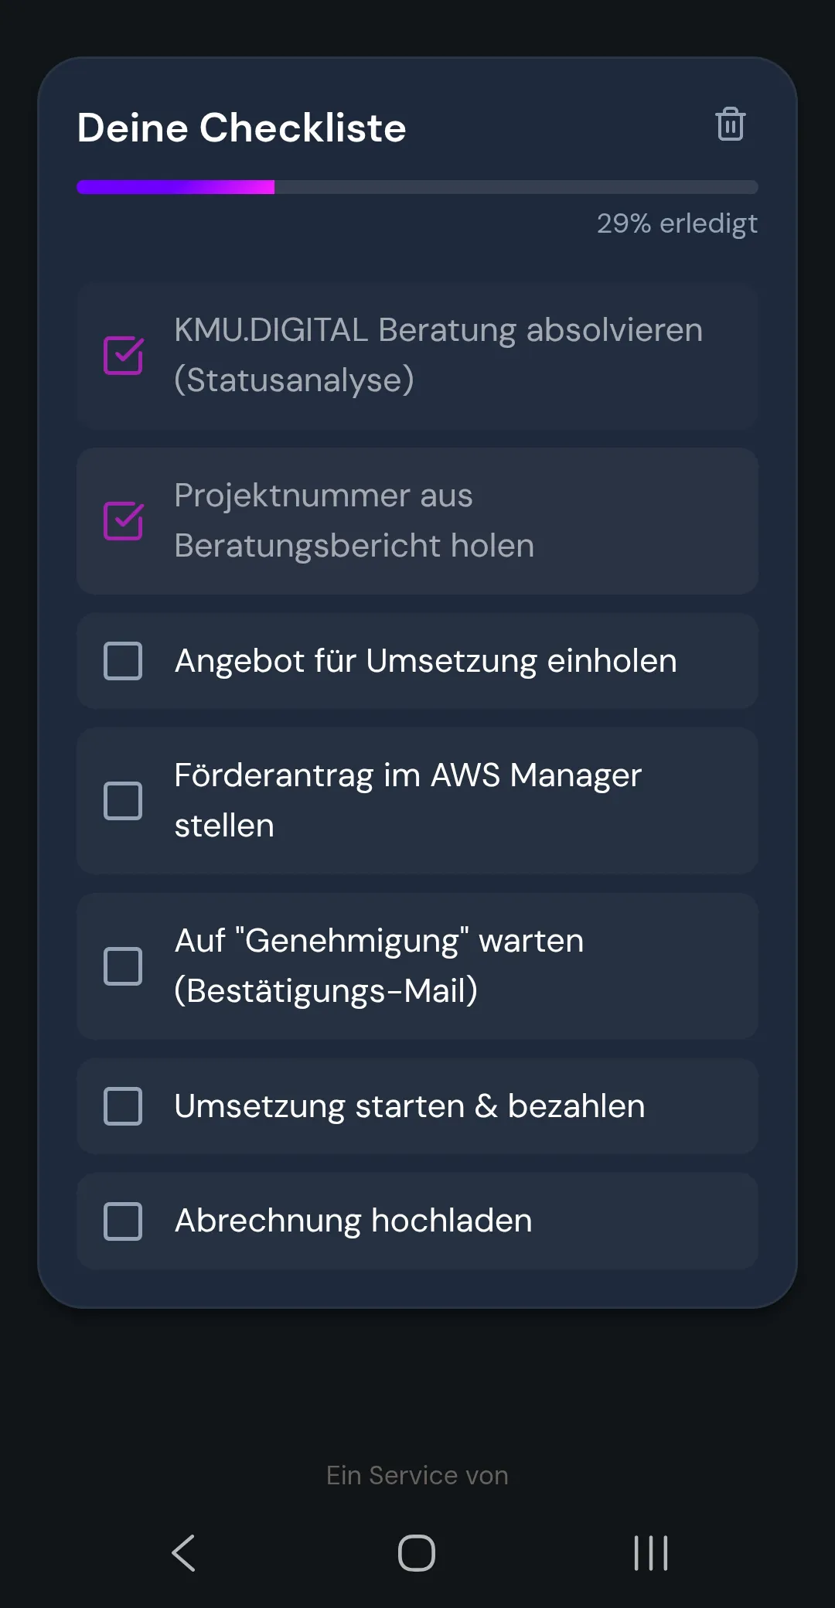835x1608 pixels.
Task: Tap the Ein Service von footer text
Action: click(x=417, y=1475)
